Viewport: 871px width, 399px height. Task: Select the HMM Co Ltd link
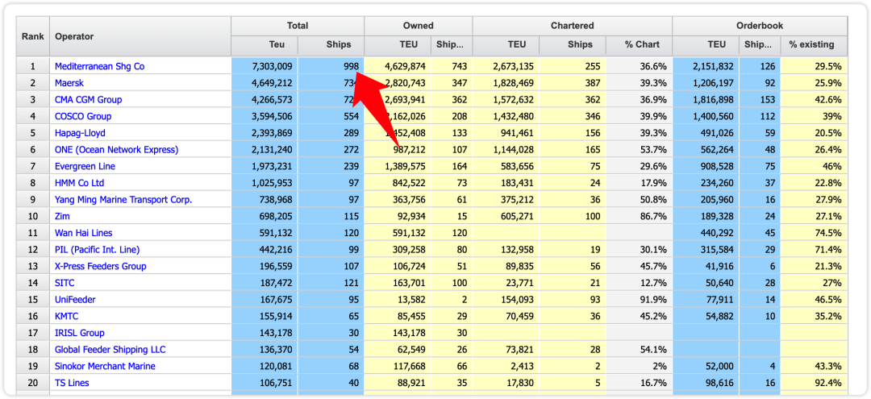(x=79, y=183)
